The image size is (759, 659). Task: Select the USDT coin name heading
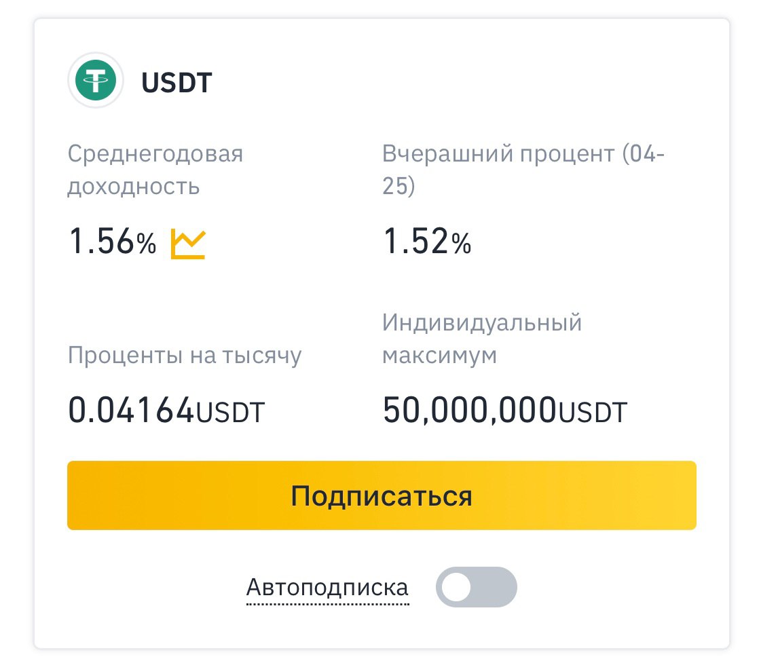(177, 83)
